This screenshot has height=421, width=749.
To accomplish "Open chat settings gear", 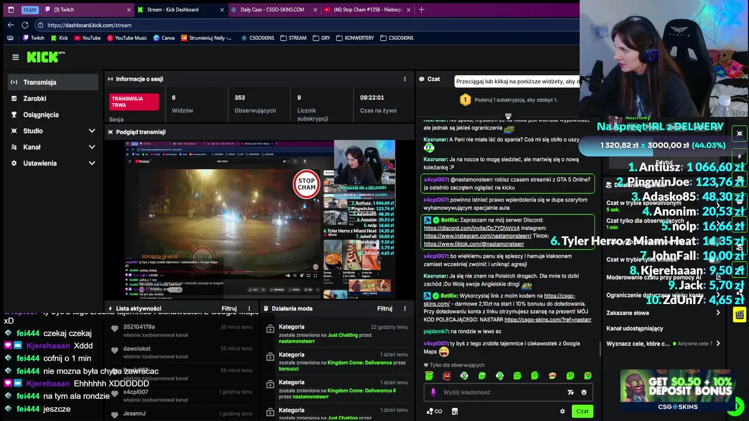I will 562,412.
